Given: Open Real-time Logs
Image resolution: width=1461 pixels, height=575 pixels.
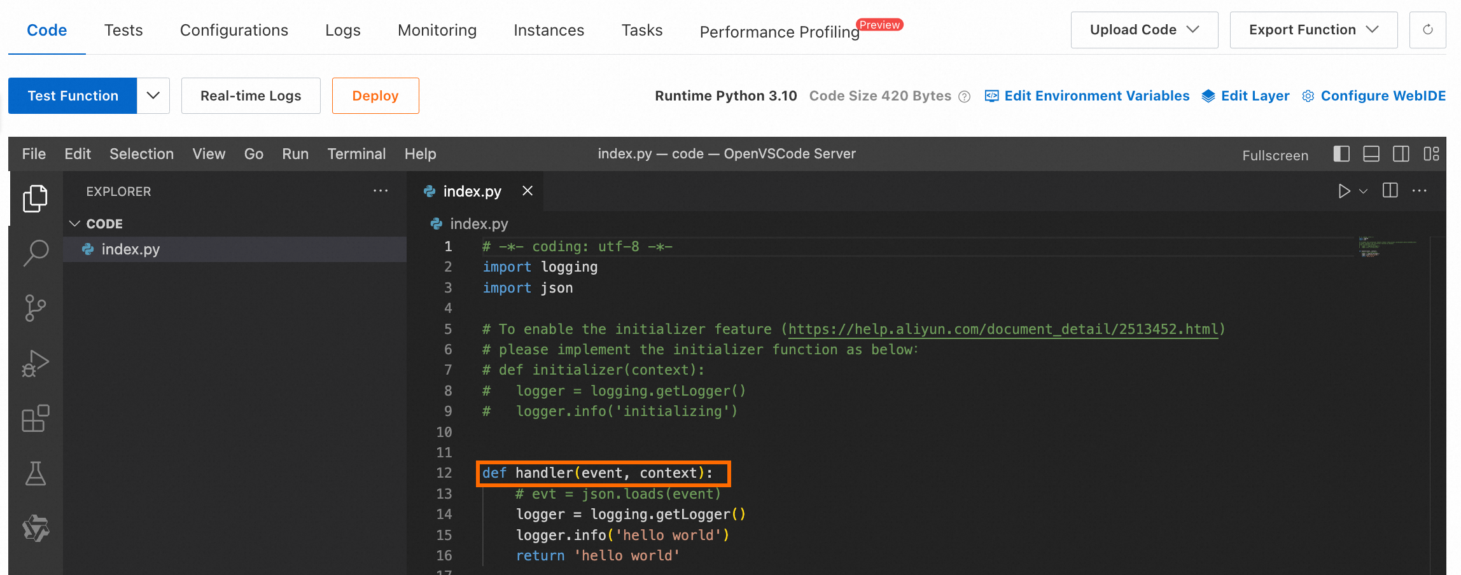Looking at the screenshot, I should pyautogui.click(x=251, y=95).
